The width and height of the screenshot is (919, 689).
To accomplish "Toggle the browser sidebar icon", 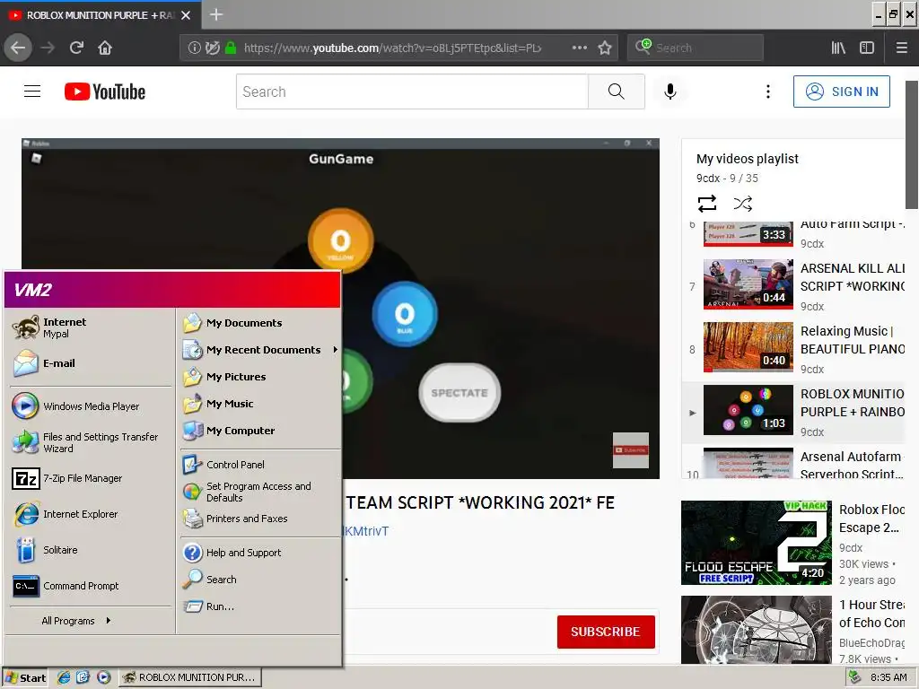I will (x=867, y=48).
